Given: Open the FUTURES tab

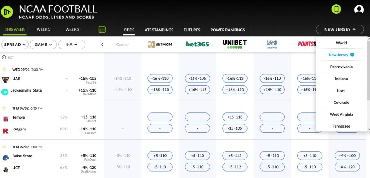Looking at the screenshot, I should coord(192,30).
